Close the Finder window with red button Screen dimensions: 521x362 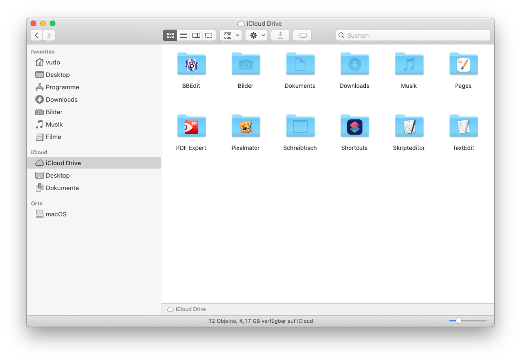coord(33,23)
